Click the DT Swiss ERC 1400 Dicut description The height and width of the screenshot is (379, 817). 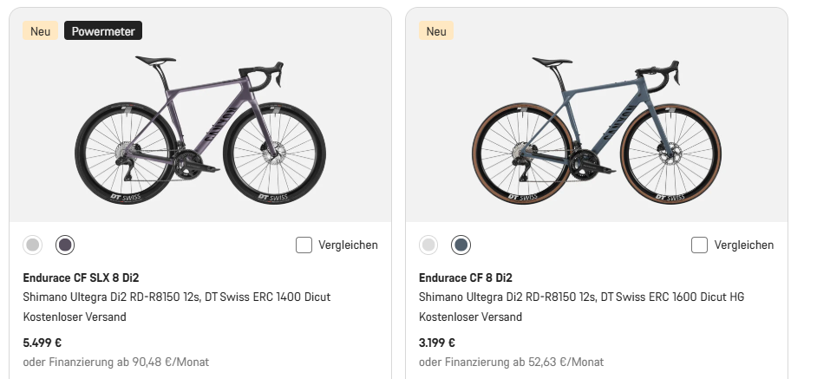click(x=176, y=297)
